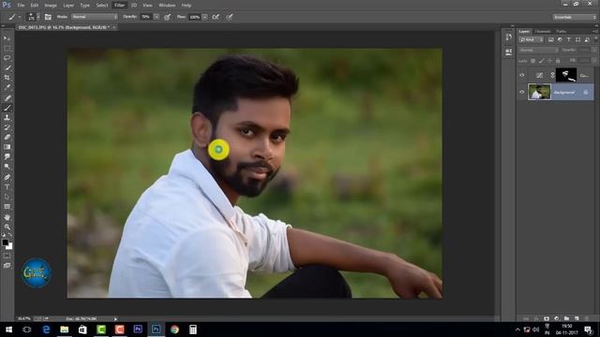Viewport: 600px width, 337px height.
Task: Click the adjustment layer mask thumbnail
Action: (566, 75)
